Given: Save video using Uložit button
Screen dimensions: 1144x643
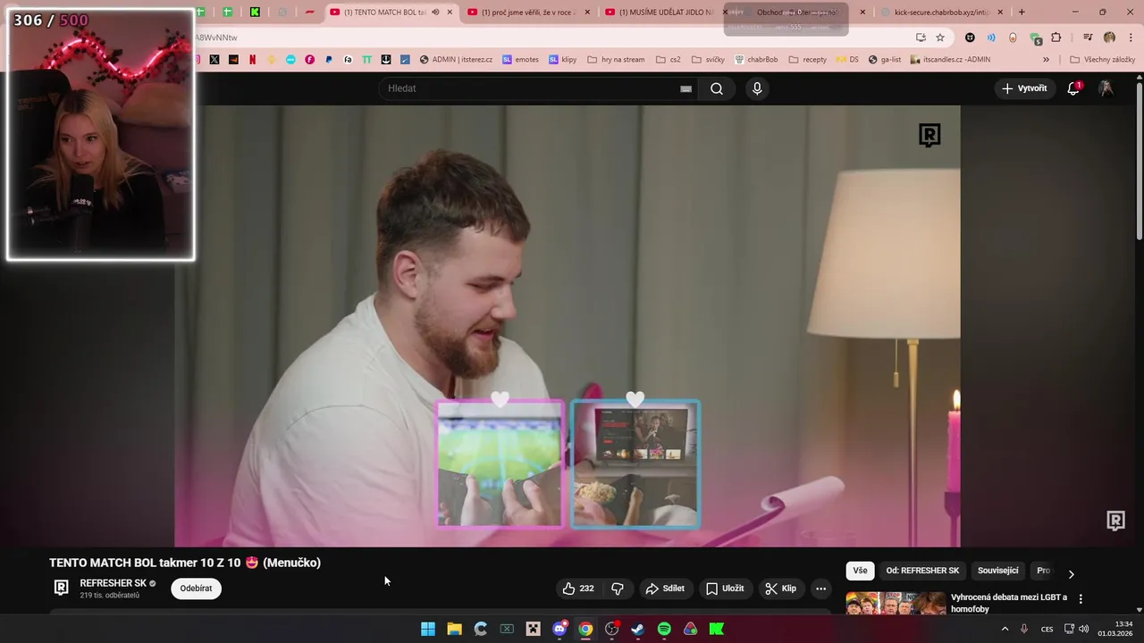Looking at the screenshot, I should pyautogui.click(x=725, y=589).
